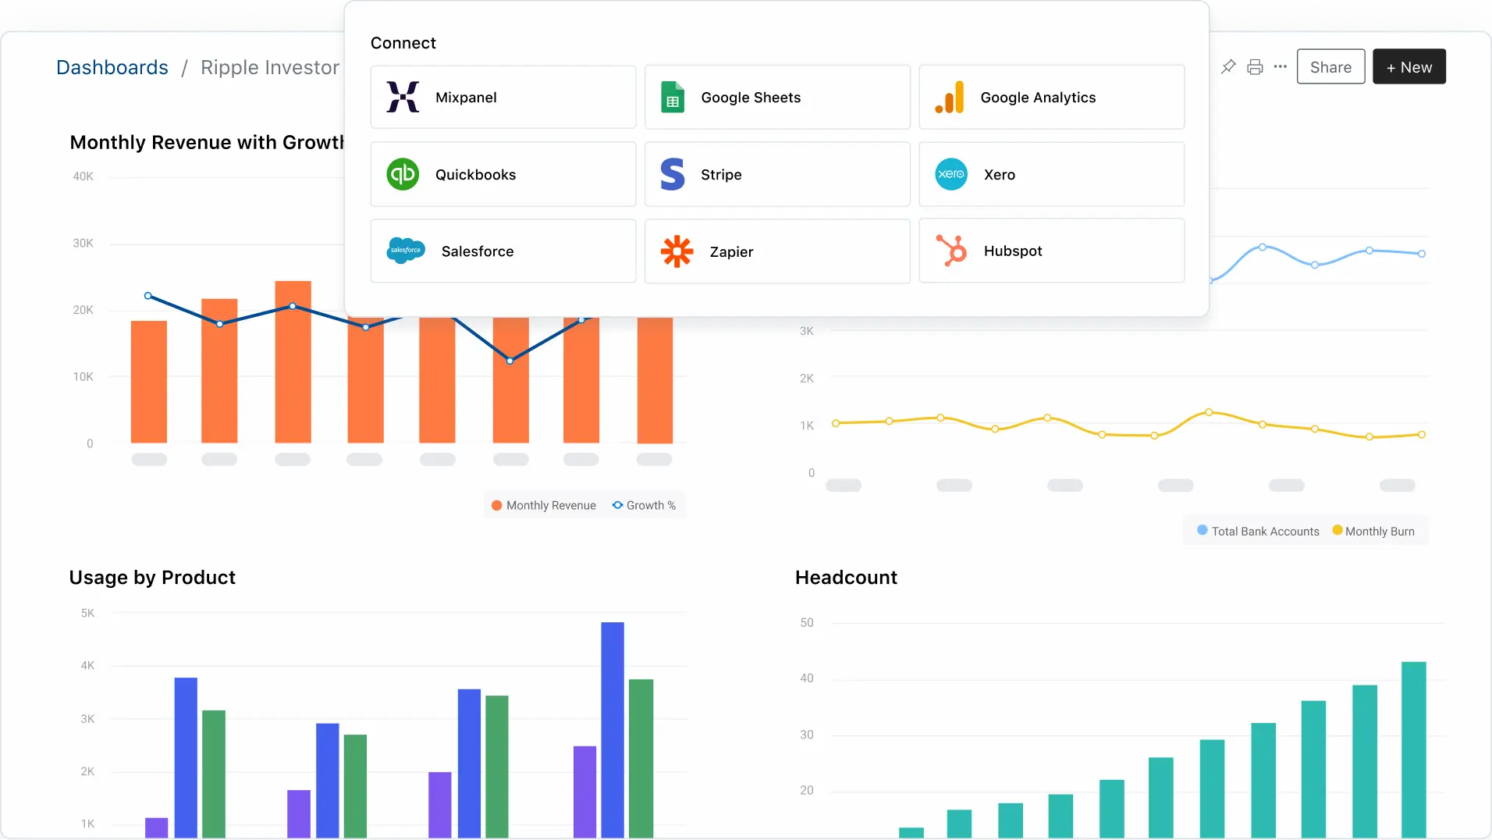The image size is (1492, 840).
Task: Click the tallest blue bar in Usage by Product
Action: 613,730
